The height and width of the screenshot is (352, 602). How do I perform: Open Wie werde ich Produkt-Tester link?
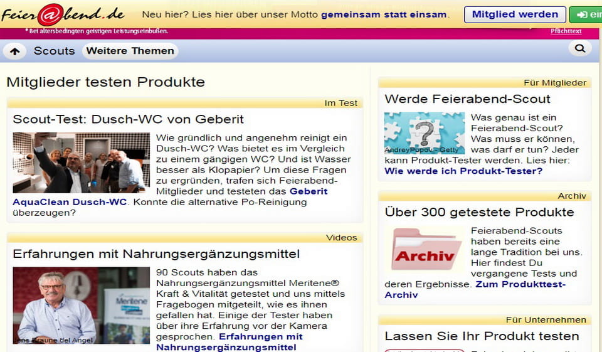463,171
